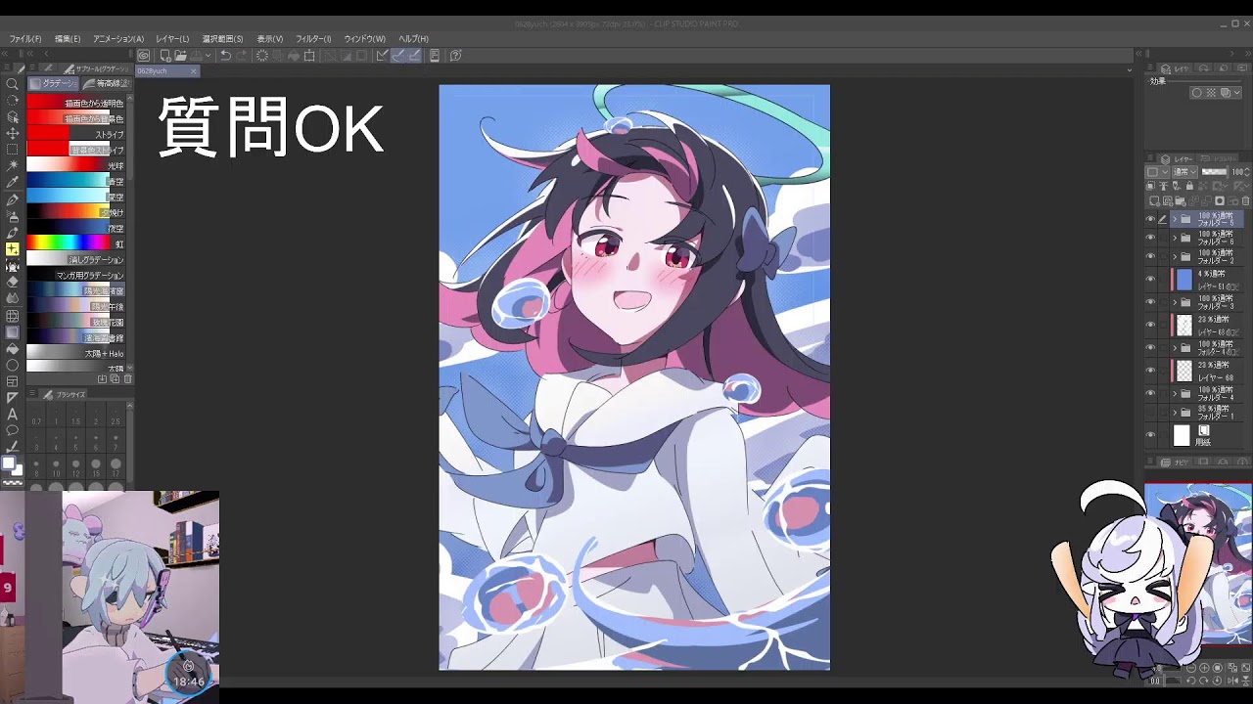1253x704 pixels.
Task: Select the 等高線塗り sub tool group tab
Action: click(106, 84)
